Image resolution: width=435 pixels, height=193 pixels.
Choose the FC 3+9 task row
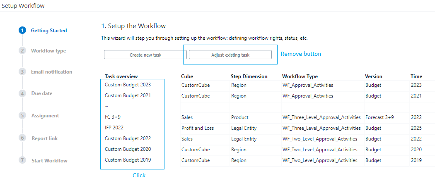[113, 117]
